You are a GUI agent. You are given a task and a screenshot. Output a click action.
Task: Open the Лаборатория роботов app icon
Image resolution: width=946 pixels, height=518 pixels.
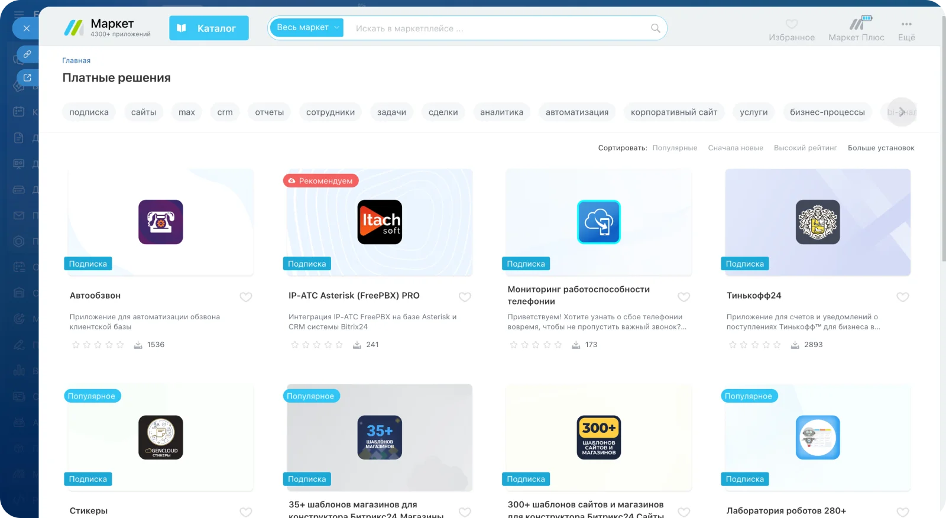818,438
